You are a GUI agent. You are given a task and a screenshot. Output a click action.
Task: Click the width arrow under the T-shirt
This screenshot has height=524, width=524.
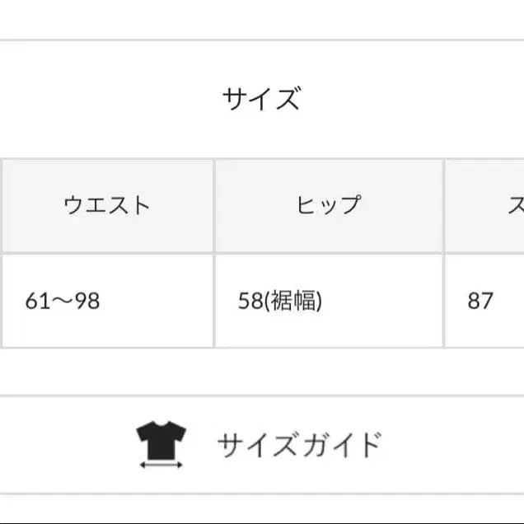tap(161, 465)
